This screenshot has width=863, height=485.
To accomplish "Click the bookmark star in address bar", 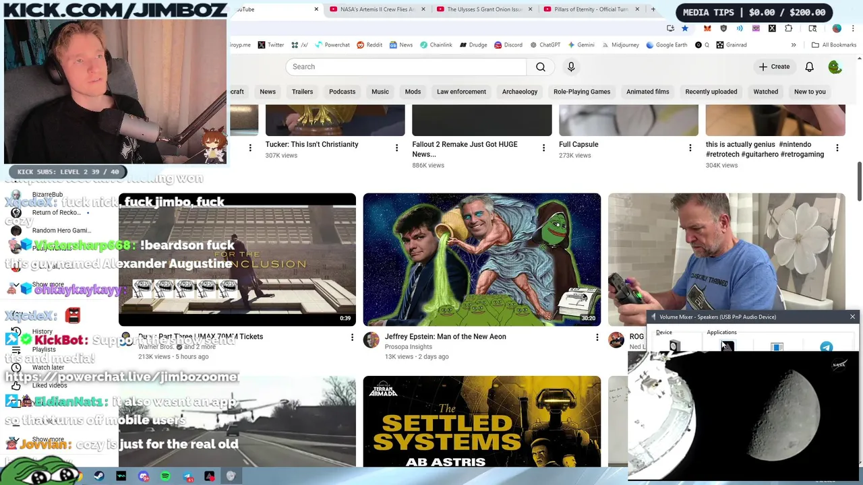I will pyautogui.click(x=685, y=28).
